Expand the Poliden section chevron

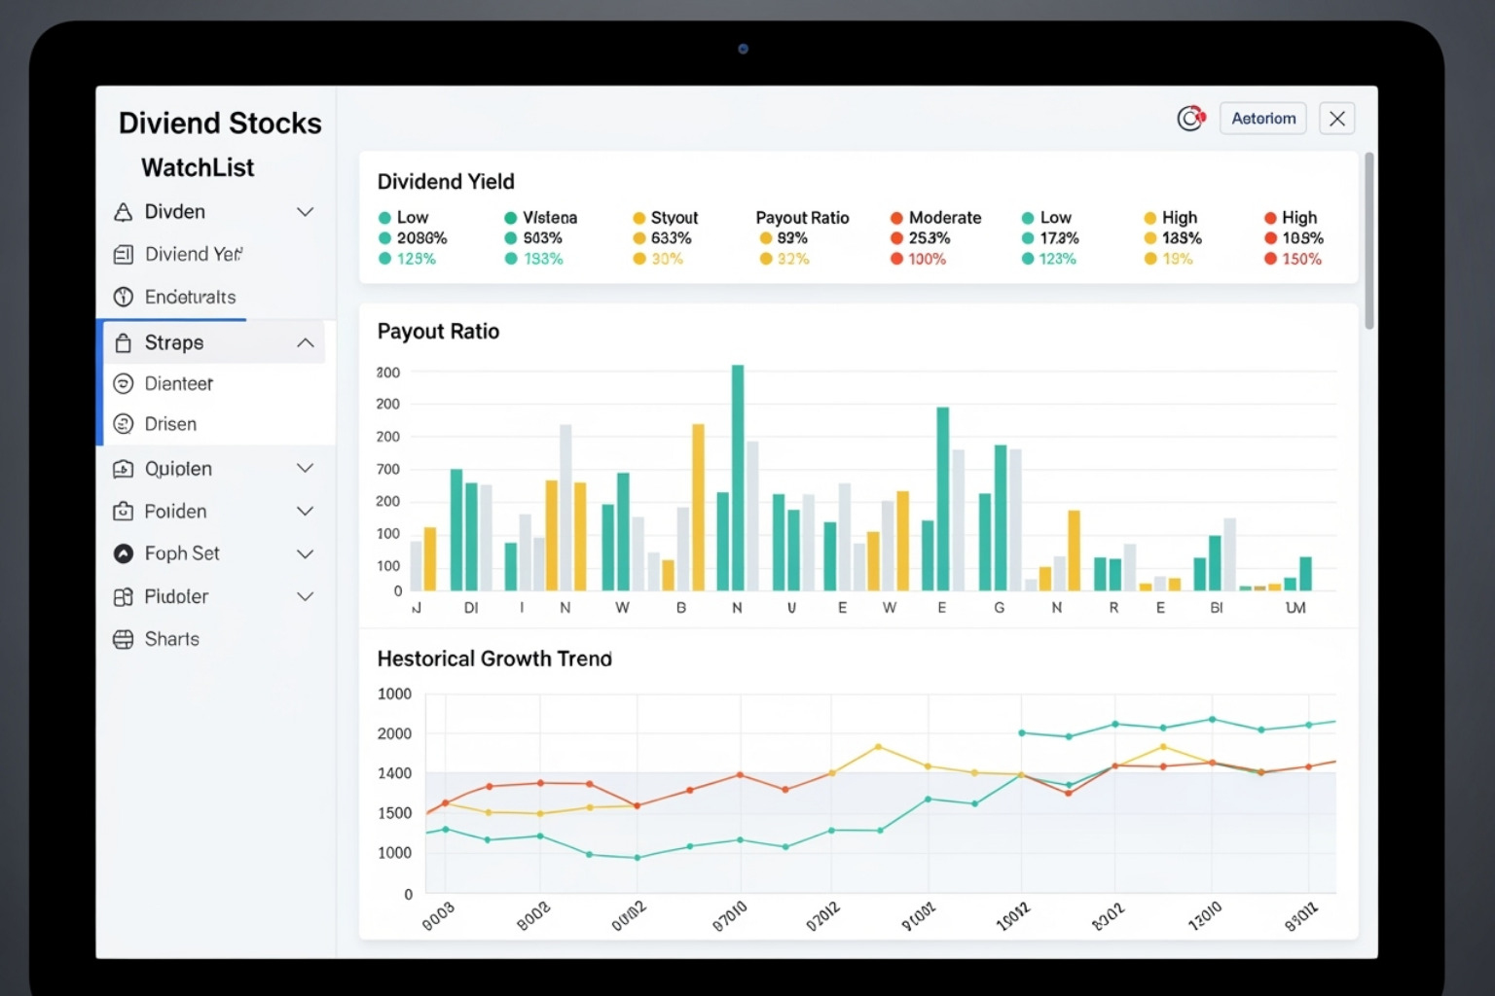click(305, 512)
